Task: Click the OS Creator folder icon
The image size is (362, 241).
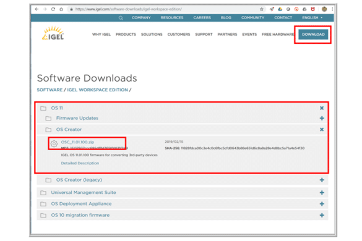Action: (48, 130)
